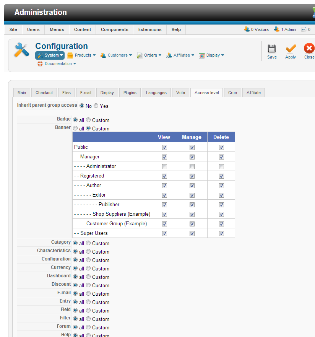This screenshot has width=315, height=337.
Task: Set Currency access to Custom
Action: coord(88,268)
